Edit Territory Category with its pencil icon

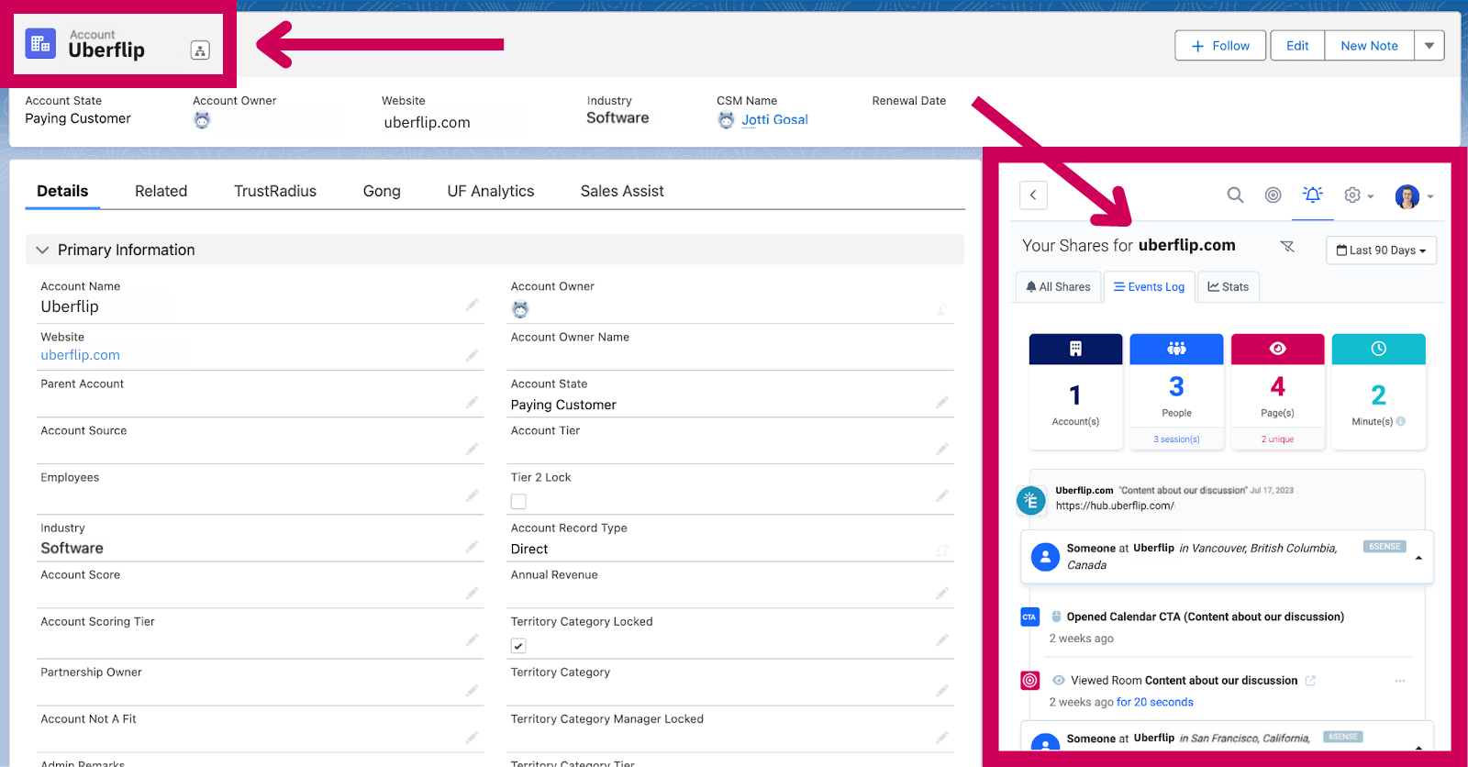942,691
